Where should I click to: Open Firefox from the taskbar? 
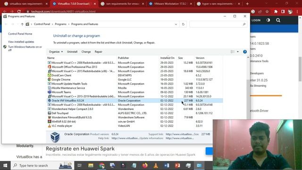coord(145,165)
